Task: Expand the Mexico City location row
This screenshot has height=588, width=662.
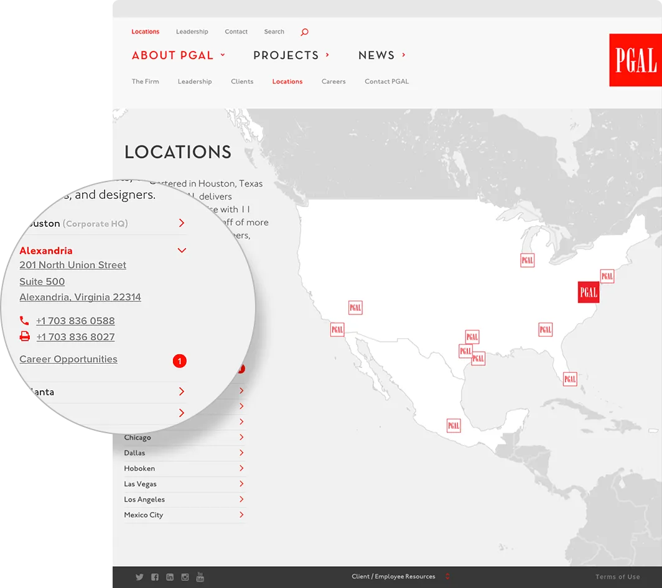Action: pos(185,515)
